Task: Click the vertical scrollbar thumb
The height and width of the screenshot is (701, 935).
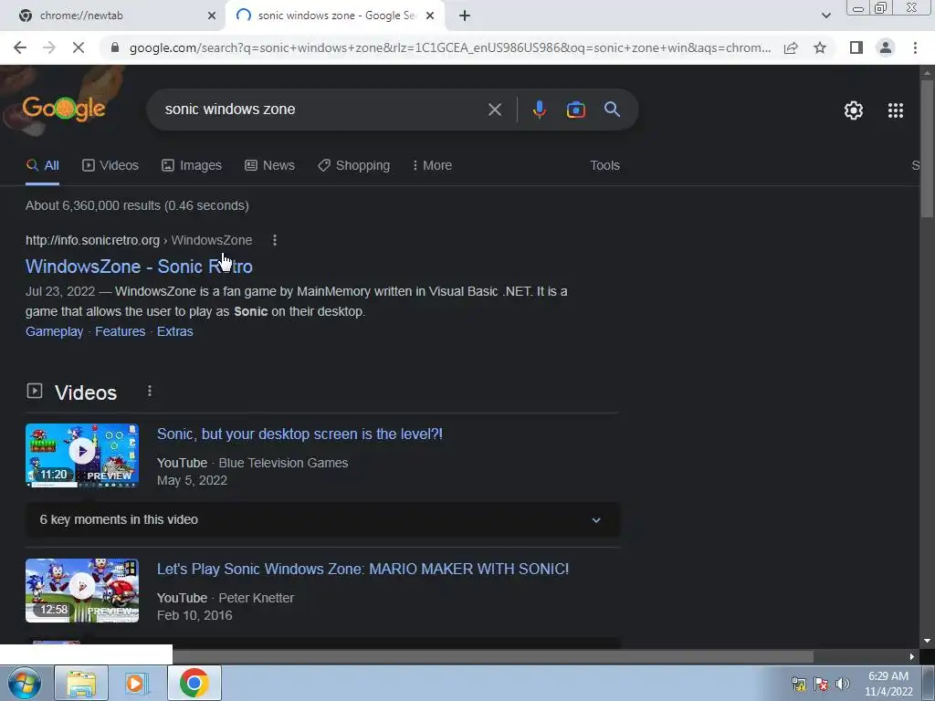Action: point(927,148)
